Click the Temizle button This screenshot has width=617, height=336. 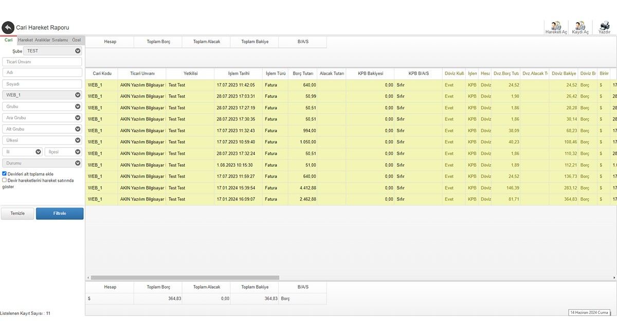tap(17, 214)
